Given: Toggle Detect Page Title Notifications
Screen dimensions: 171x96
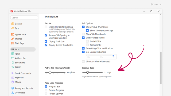Looking at the screenshot, I should 83,48.
